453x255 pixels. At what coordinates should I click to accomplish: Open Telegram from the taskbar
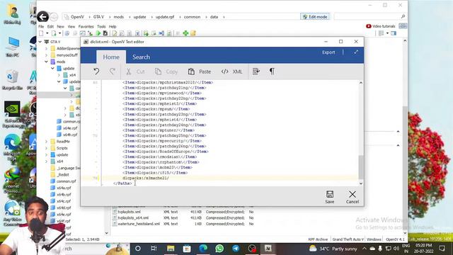(x=236, y=249)
